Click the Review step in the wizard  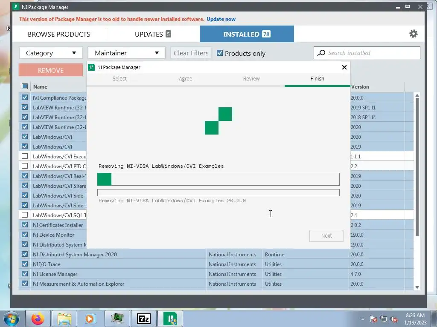click(x=251, y=79)
